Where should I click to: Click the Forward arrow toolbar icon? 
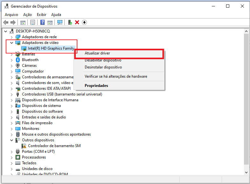tap(13, 22)
